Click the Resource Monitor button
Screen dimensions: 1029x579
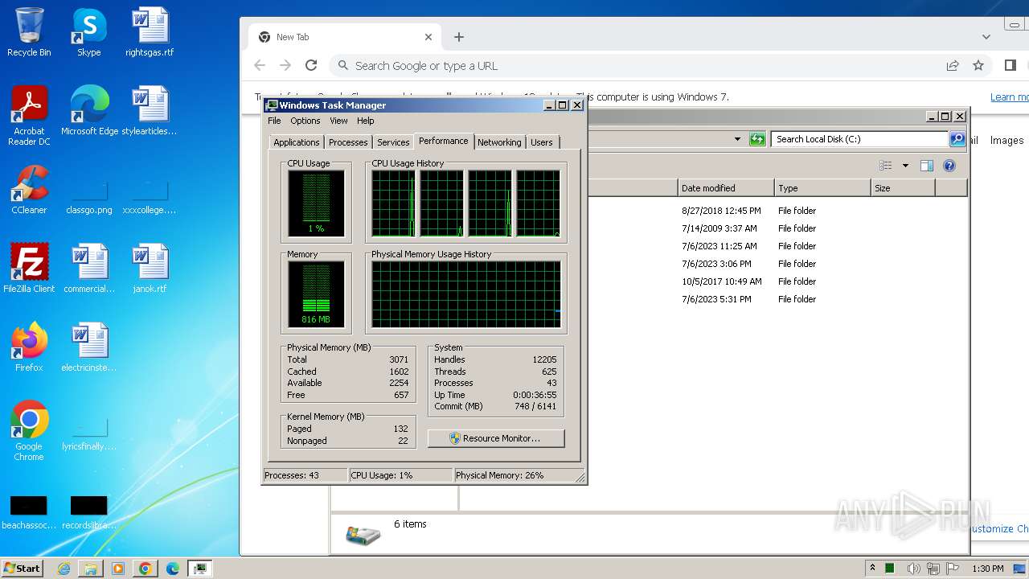(x=496, y=438)
